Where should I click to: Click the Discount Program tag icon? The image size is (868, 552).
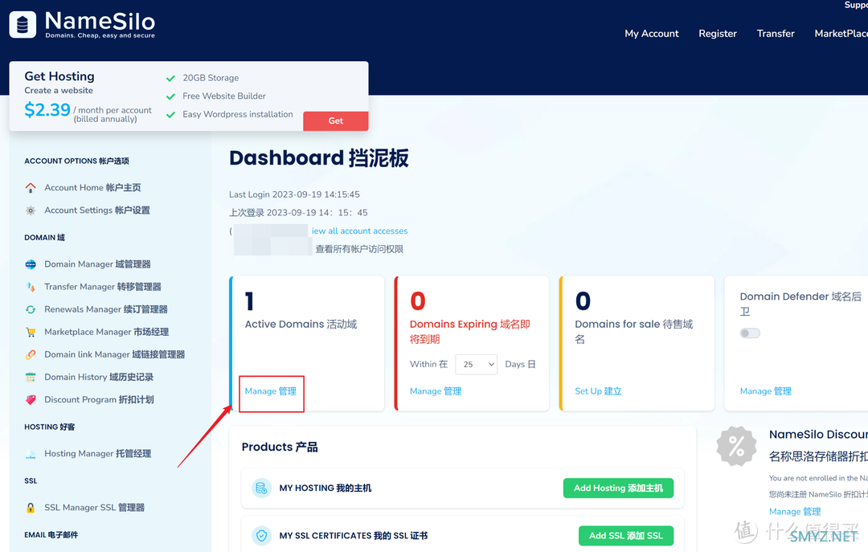tap(31, 400)
